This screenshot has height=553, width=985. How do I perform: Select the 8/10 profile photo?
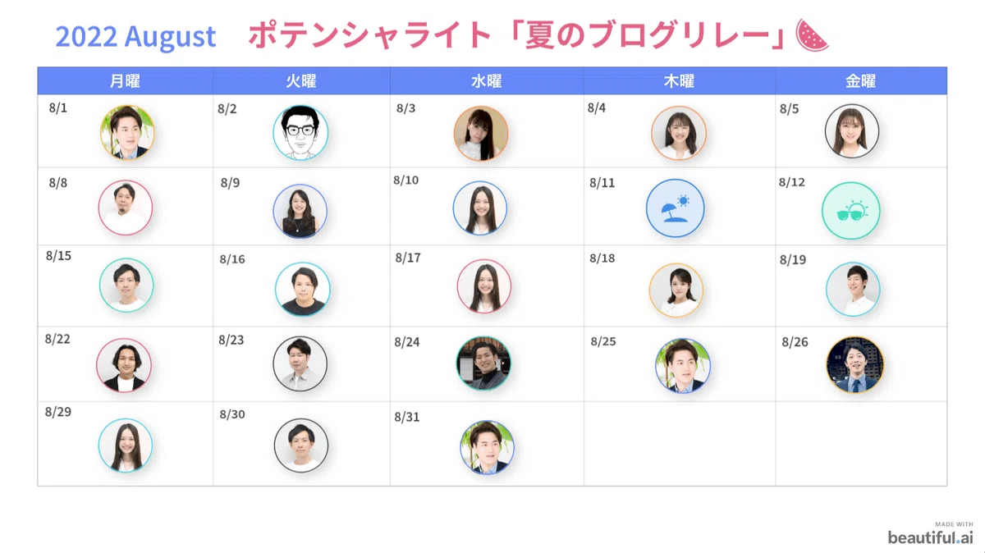click(x=480, y=208)
